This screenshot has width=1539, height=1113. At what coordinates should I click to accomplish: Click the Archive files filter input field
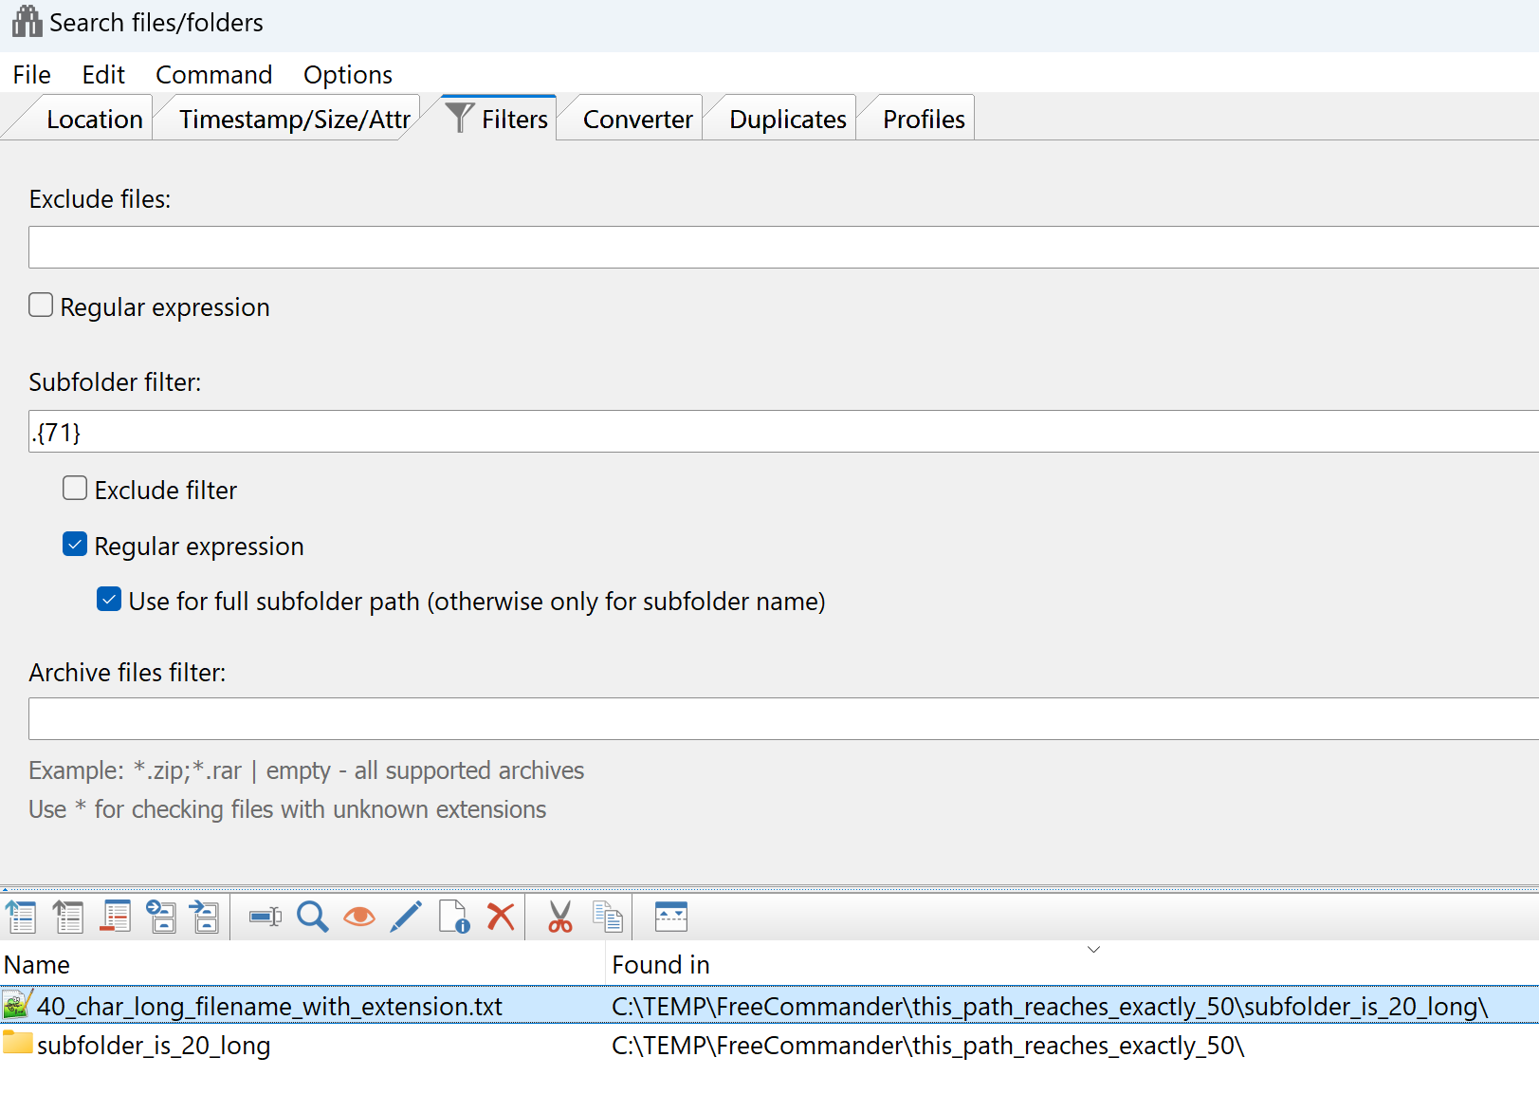(783, 719)
